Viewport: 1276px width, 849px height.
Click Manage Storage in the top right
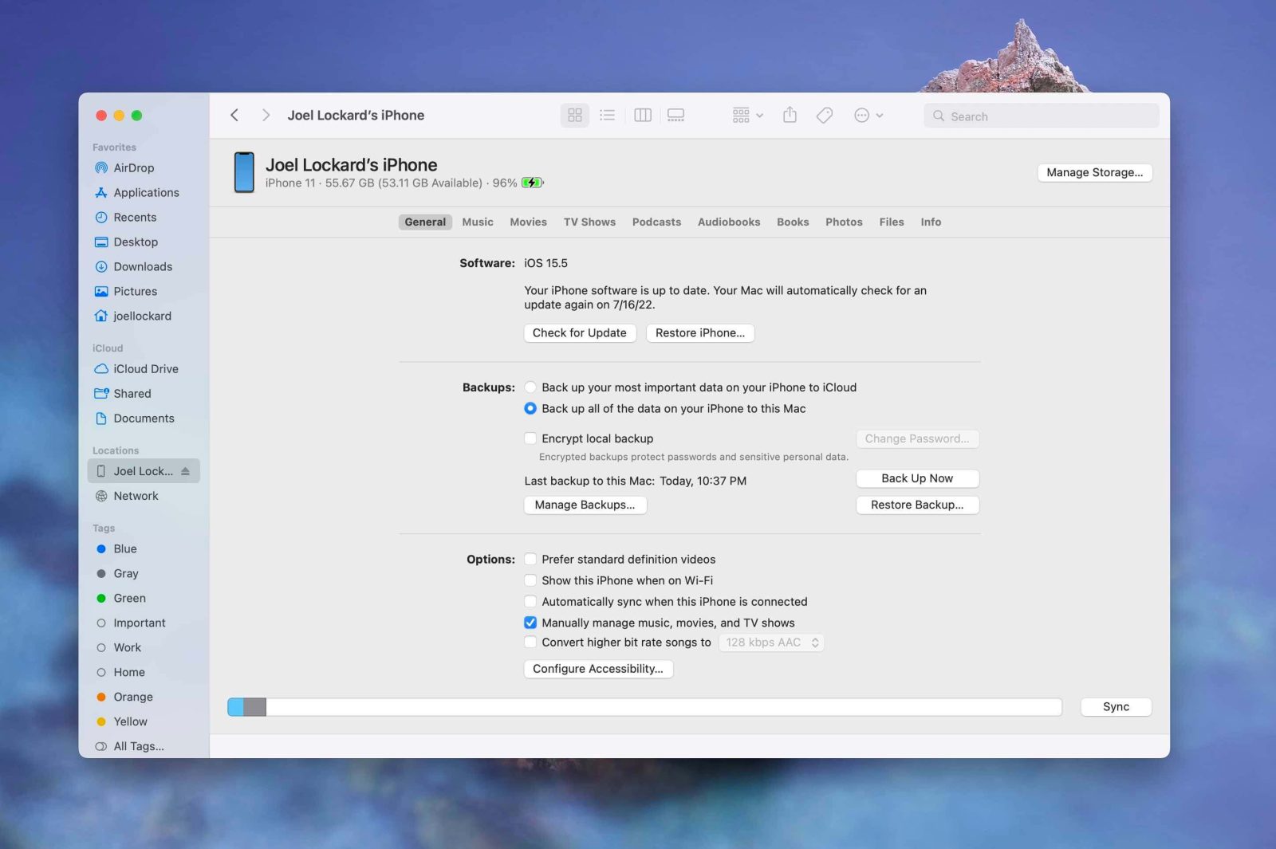coord(1094,172)
